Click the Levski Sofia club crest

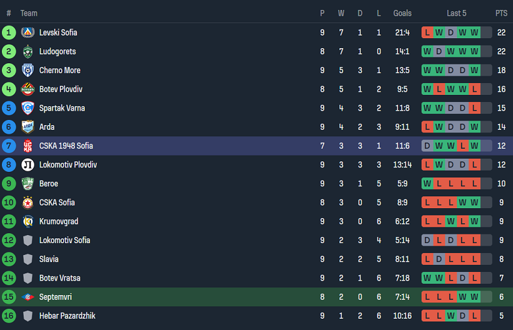28,32
